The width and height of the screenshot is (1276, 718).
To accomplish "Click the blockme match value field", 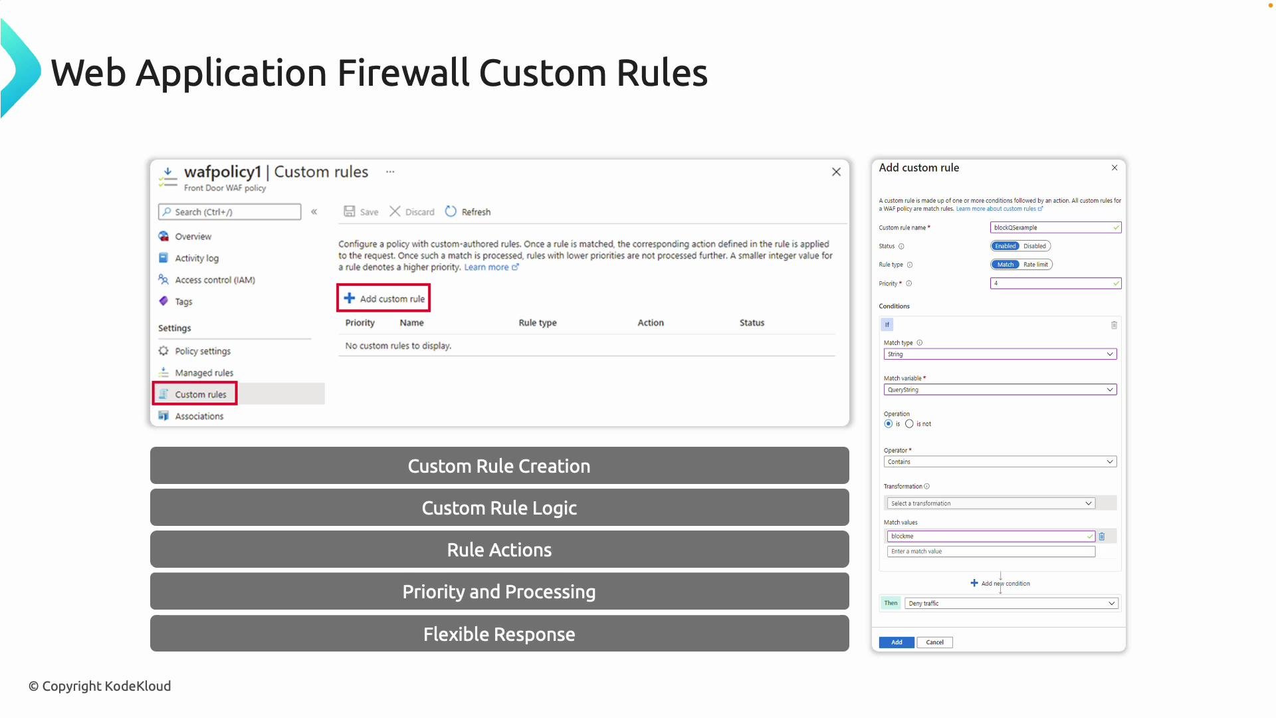I will tap(991, 537).
